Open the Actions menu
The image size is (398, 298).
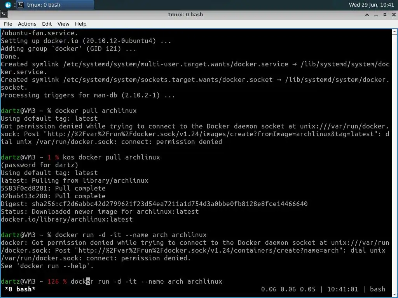[27, 24]
